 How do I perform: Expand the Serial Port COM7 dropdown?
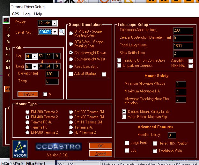pos(55,32)
